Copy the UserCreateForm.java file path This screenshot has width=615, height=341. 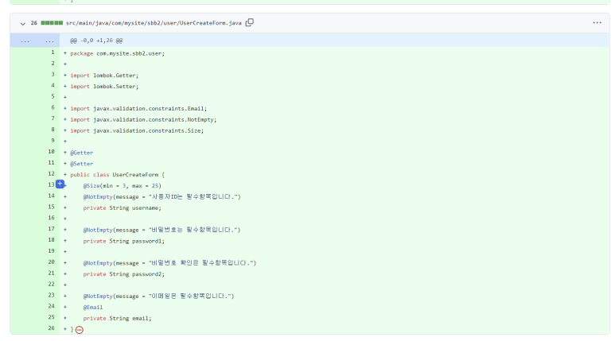pyautogui.click(x=250, y=23)
